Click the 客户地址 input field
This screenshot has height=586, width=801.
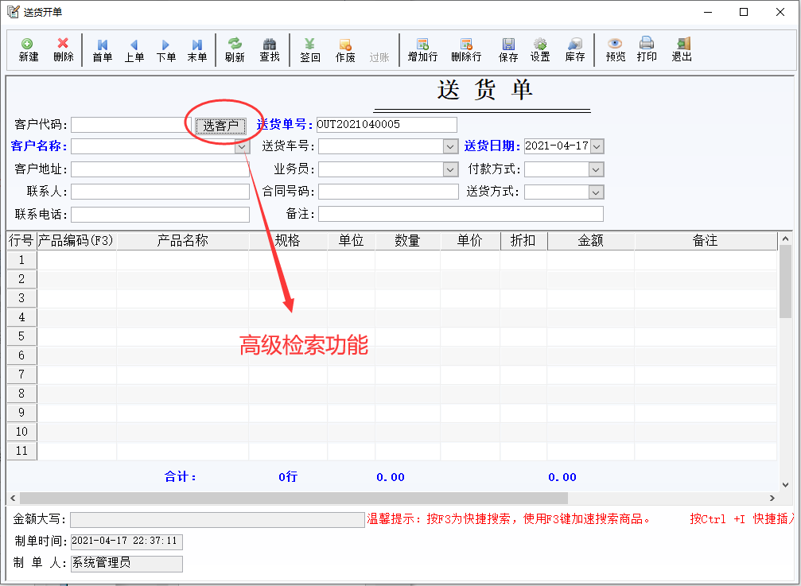pos(160,169)
